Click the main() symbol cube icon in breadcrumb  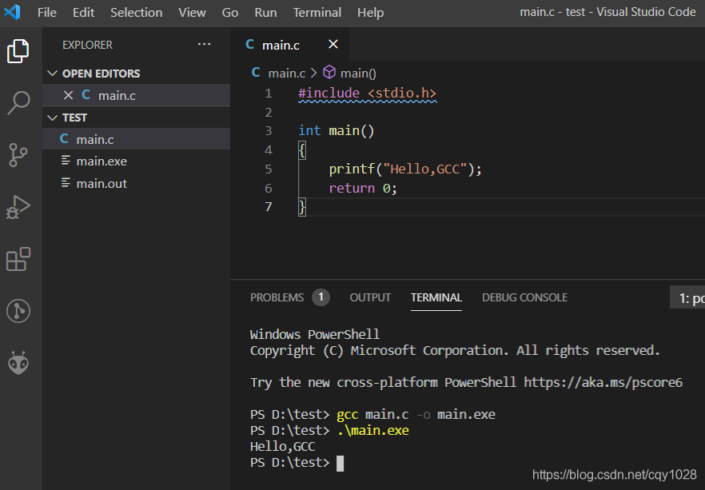point(329,72)
